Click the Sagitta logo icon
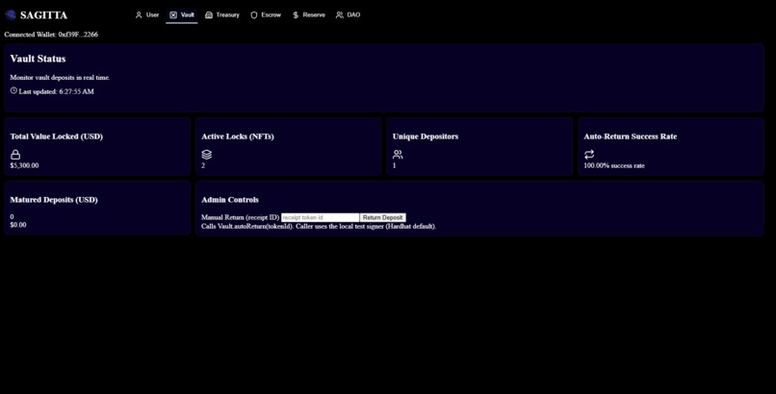776x394 pixels. 11,14
